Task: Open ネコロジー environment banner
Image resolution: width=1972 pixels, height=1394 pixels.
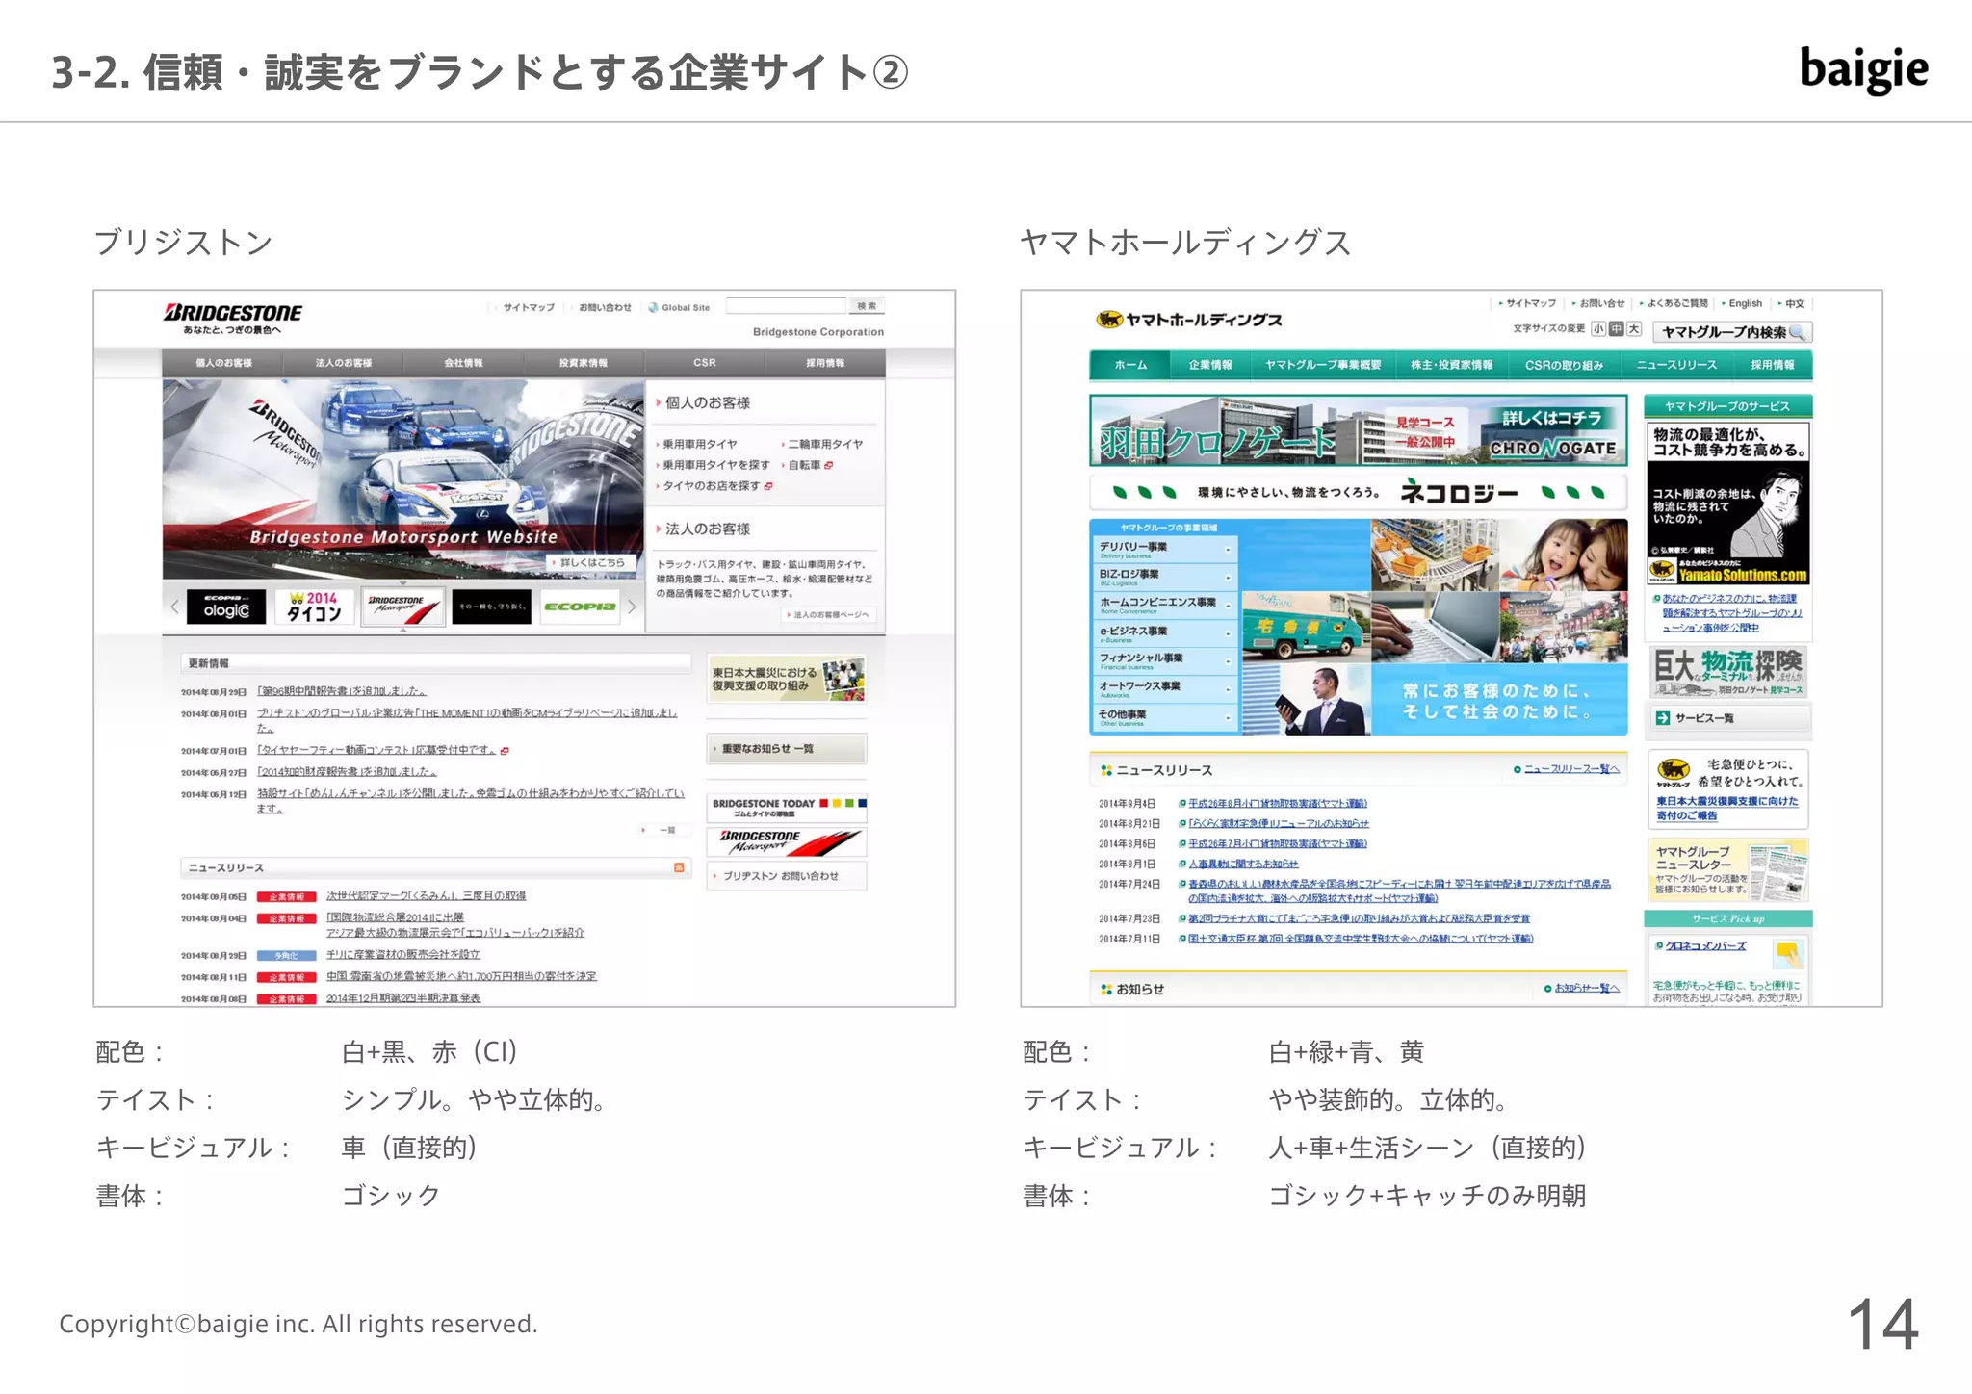Action: tap(1359, 492)
